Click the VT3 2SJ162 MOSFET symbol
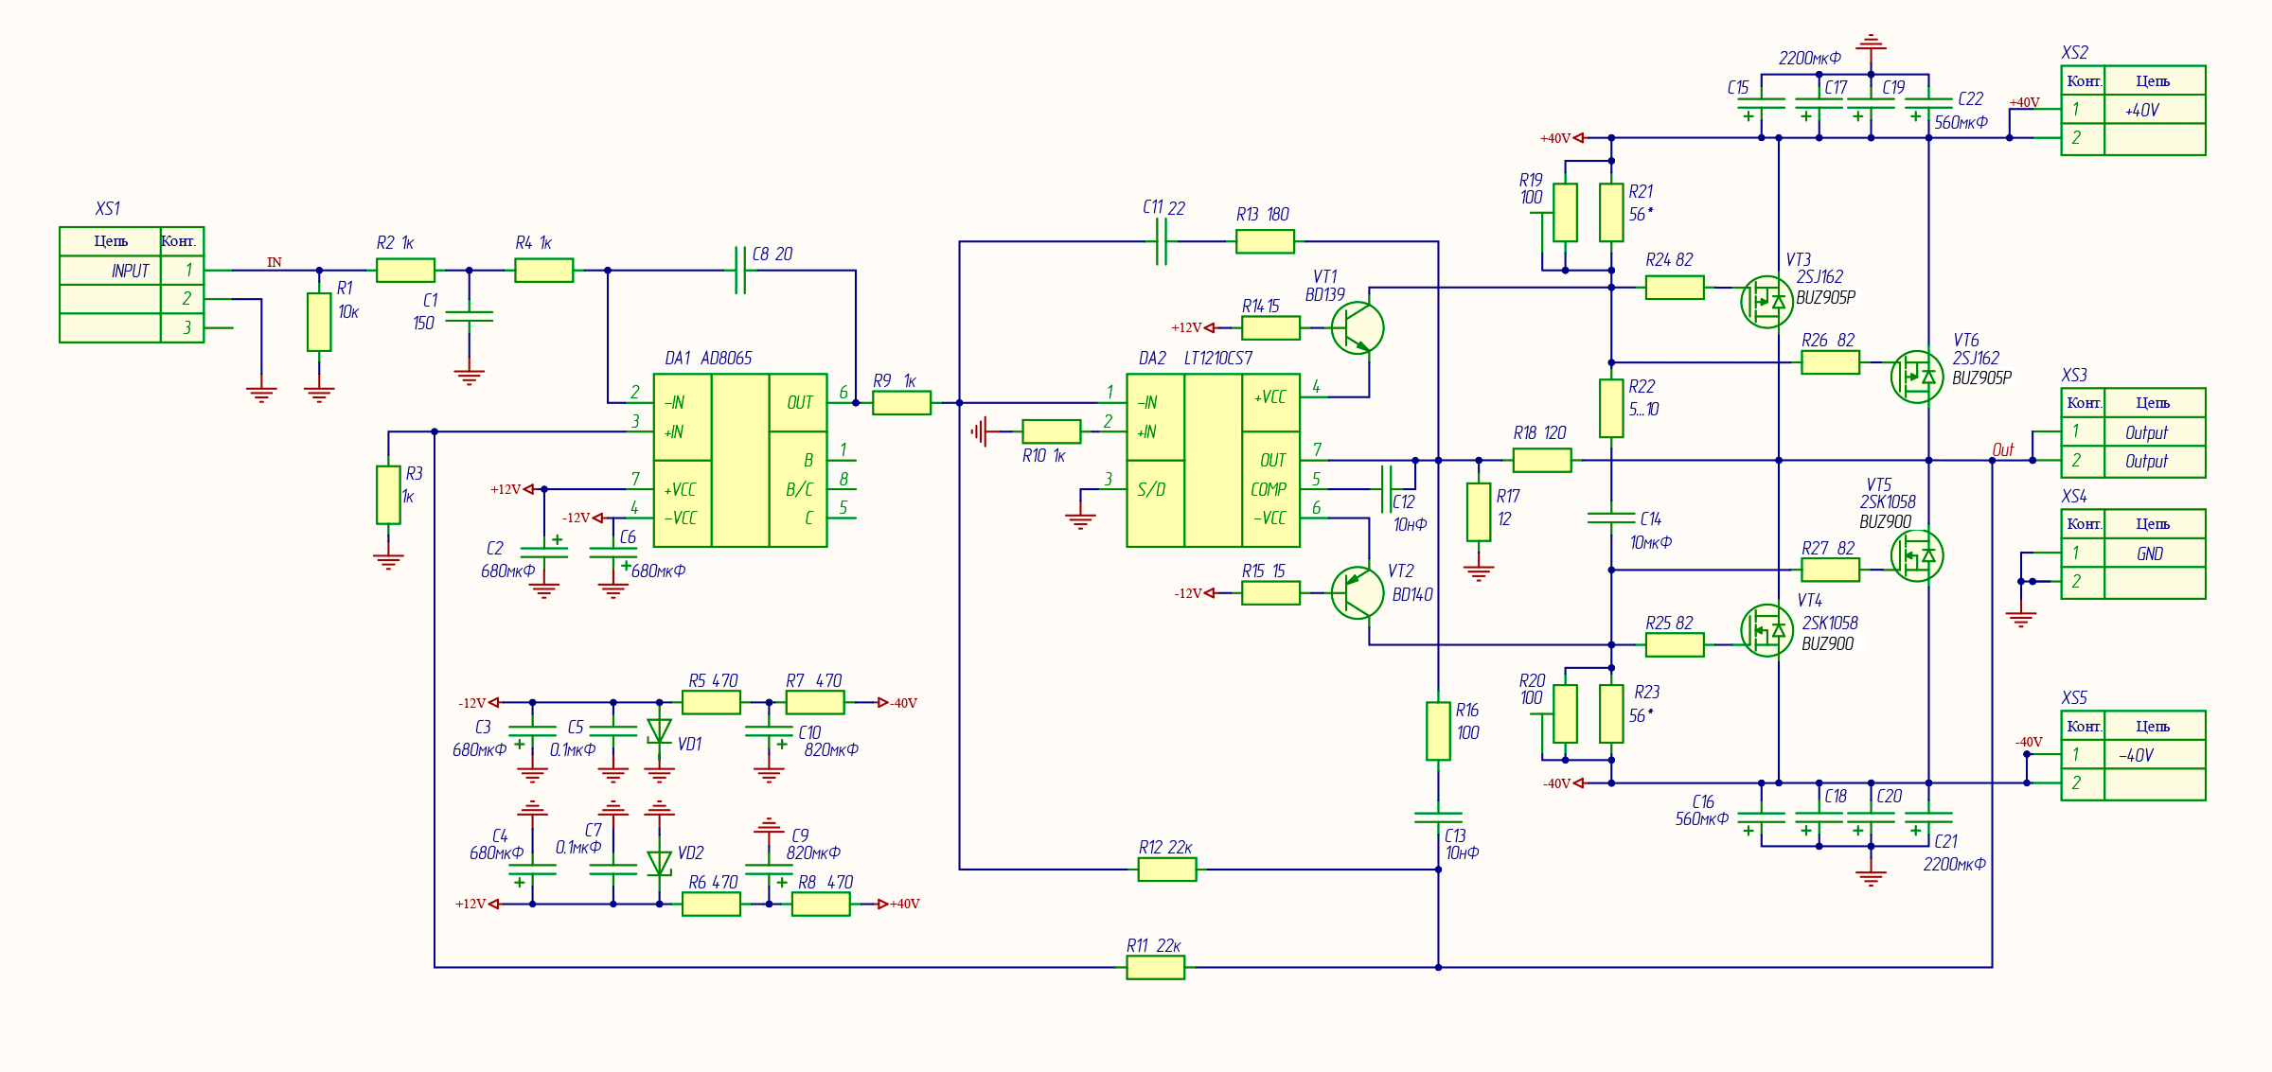2272x1072 pixels. (1766, 302)
